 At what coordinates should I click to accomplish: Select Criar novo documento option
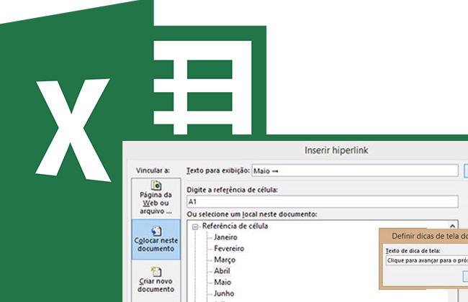(156, 280)
